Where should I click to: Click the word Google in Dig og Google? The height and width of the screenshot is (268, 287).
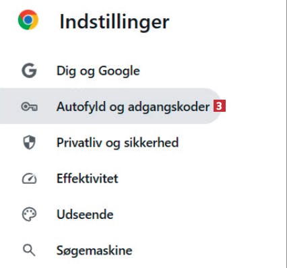tap(119, 71)
